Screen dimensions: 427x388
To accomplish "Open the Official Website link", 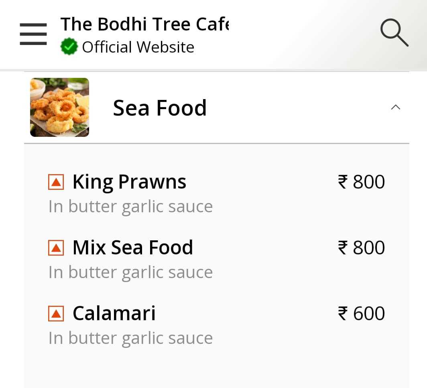I will click(138, 47).
